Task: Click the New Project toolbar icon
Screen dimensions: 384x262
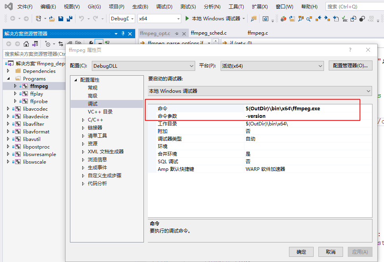Action: point(39,19)
